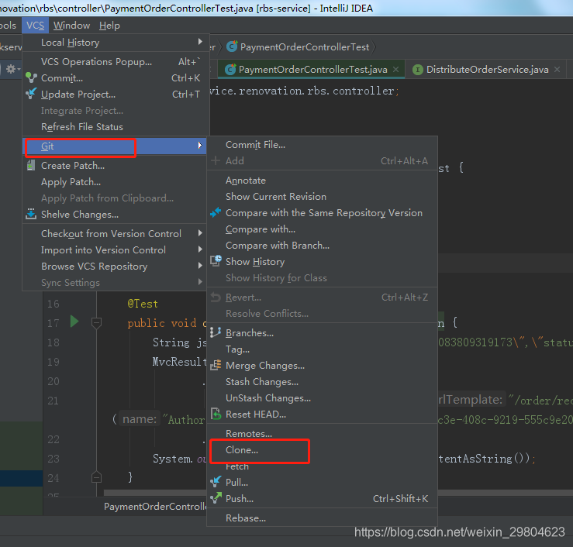
Task: Expand the Git submenu arrow
Action: 200,146
